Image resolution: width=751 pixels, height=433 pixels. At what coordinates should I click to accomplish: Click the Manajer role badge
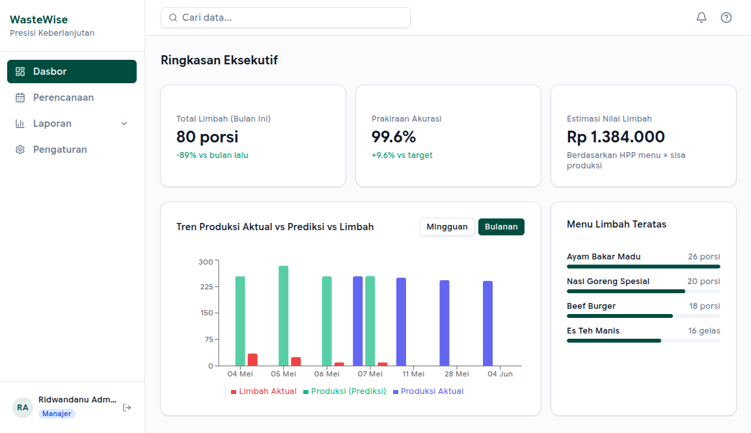57,414
